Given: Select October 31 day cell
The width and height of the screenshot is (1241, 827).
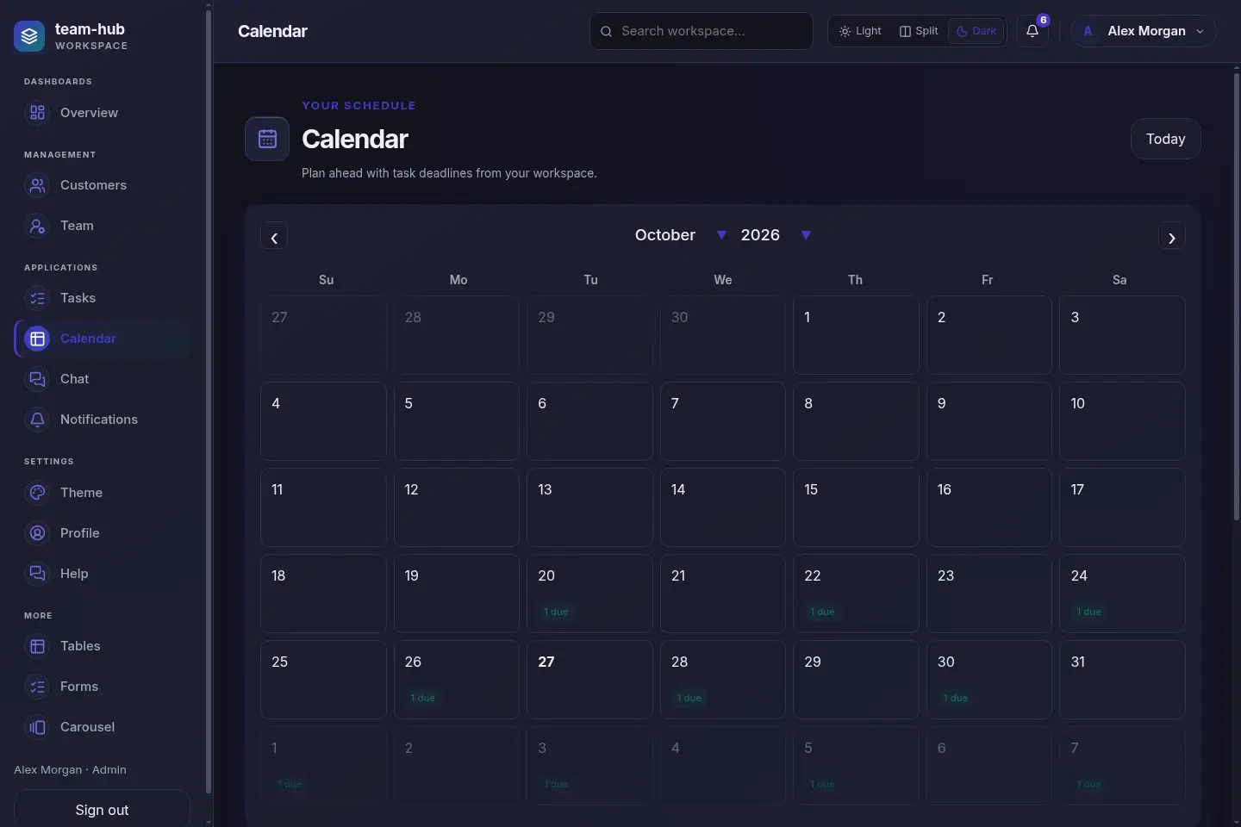Looking at the screenshot, I should pos(1122,680).
